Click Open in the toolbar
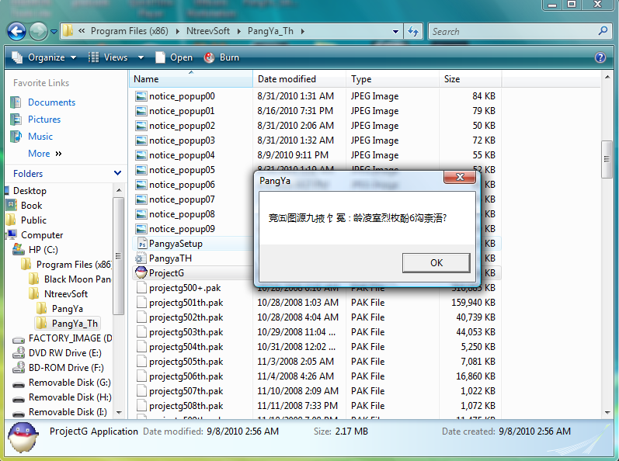Screen dimensions: 619x461 click(x=174, y=57)
